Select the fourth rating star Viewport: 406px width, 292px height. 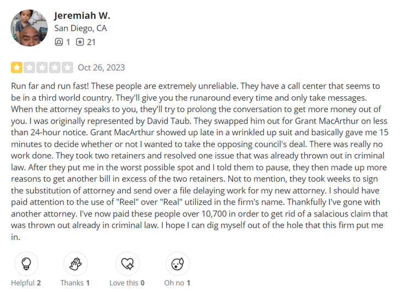55,68
